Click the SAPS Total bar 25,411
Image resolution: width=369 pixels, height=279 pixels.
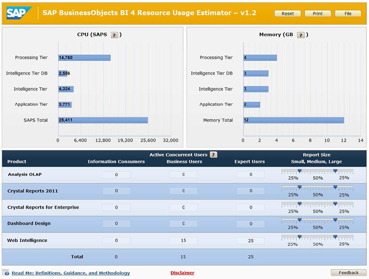click(103, 120)
